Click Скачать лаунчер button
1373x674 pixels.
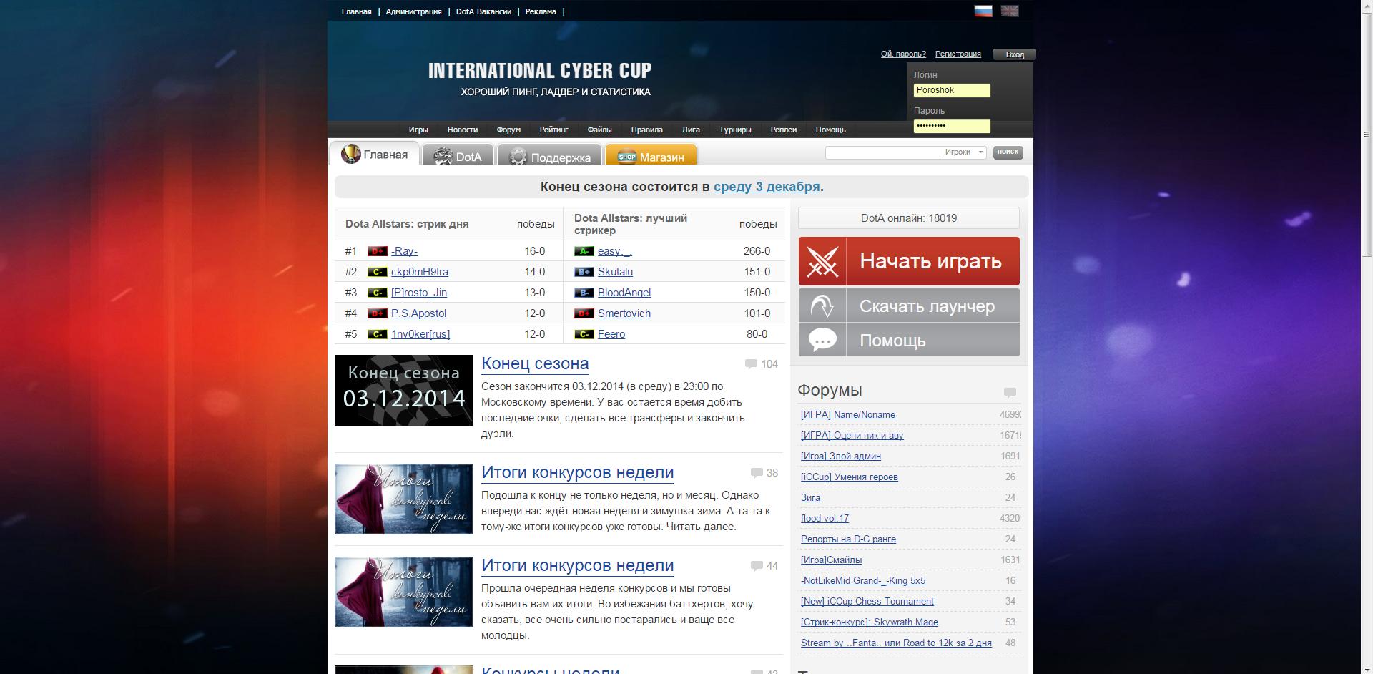pyautogui.click(x=909, y=306)
